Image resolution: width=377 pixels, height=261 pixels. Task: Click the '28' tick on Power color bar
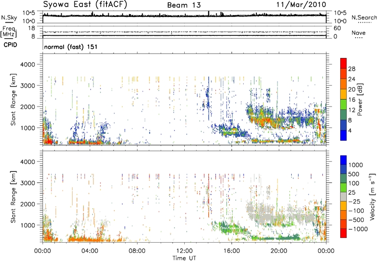point(352,69)
